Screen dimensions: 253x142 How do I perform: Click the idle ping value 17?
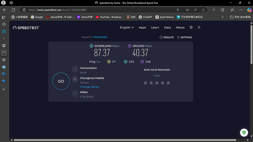tap(114, 62)
